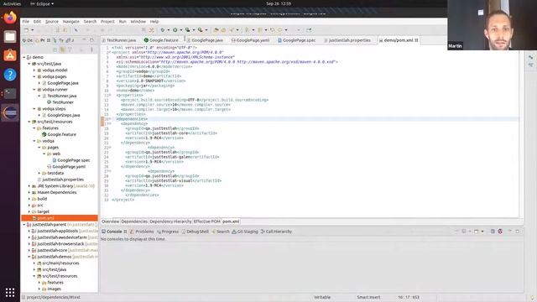Maximize the Project Explorer panel
This screenshot has width=537, height=302.
click(91, 40)
